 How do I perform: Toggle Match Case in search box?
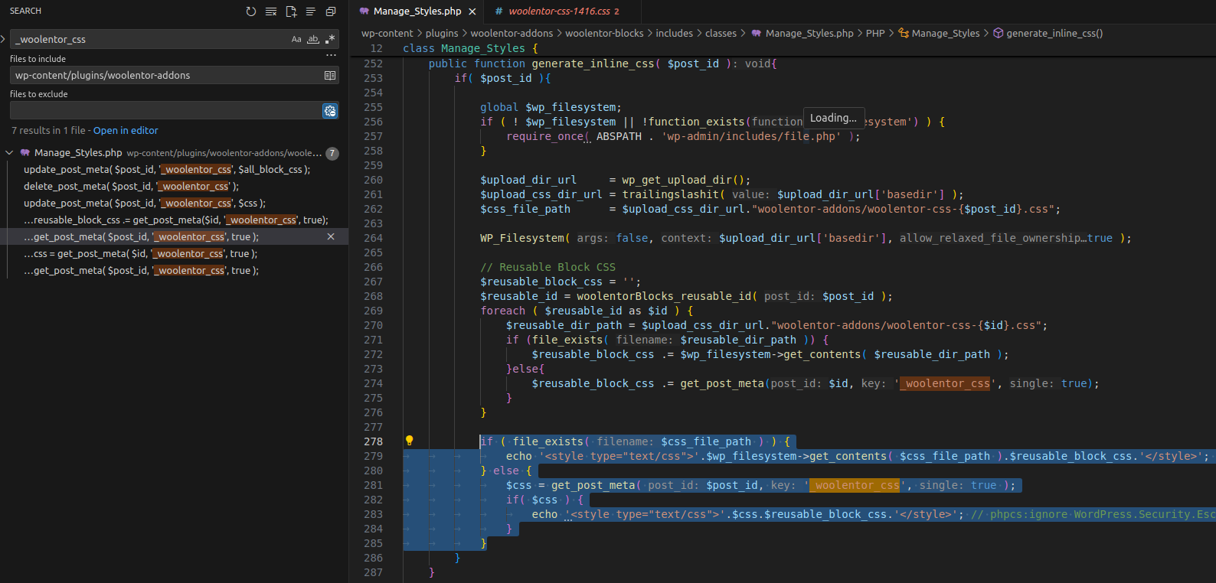(296, 39)
